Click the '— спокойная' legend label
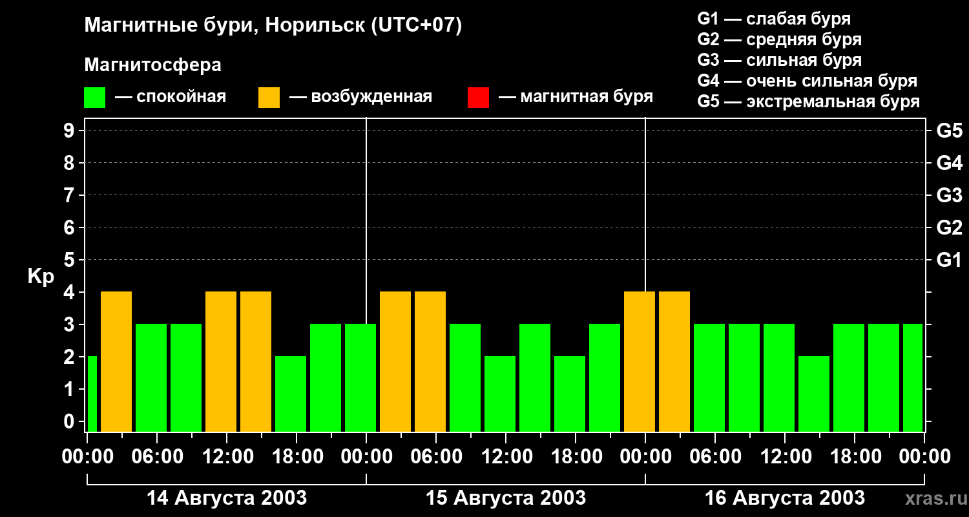Viewport: 969px width, 517px height. click(x=171, y=97)
